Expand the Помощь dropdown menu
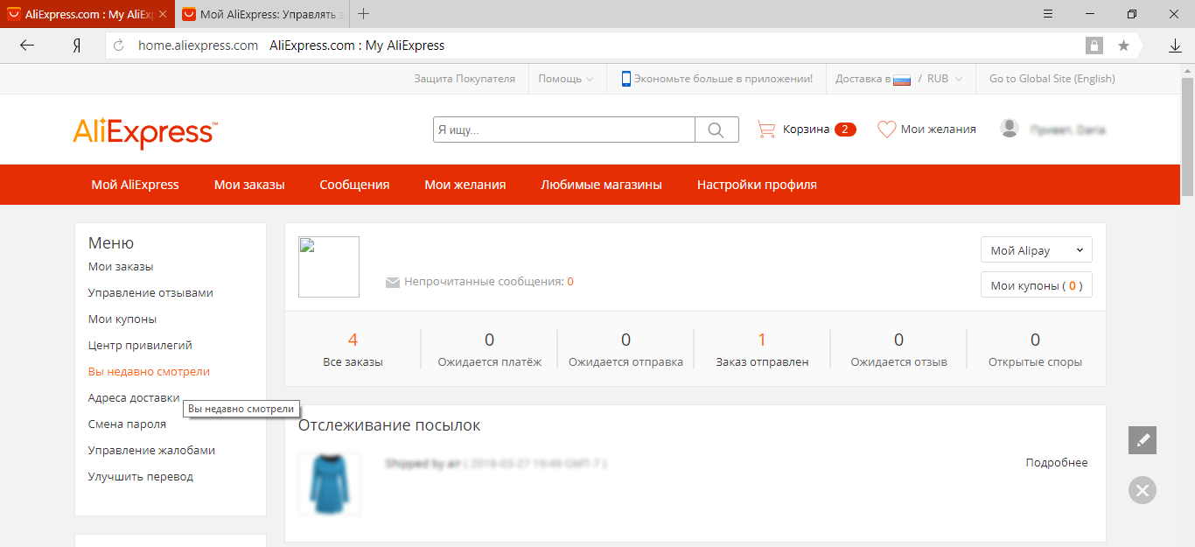Screen dimensions: 1195x547 click(x=565, y=79)
